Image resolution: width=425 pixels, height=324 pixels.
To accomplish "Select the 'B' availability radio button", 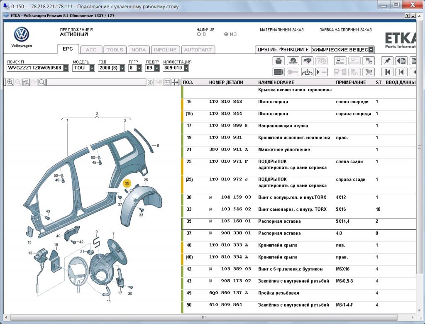I will [199, 34].
